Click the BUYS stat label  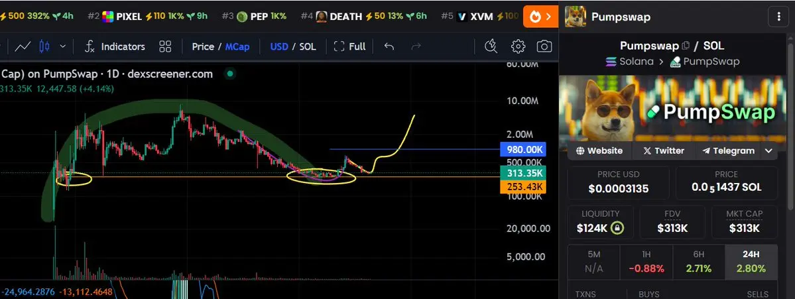[649, 294]
